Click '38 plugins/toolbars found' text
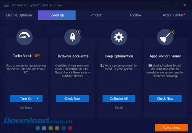Viewport: 192px width, 133px height. [165, 65]
